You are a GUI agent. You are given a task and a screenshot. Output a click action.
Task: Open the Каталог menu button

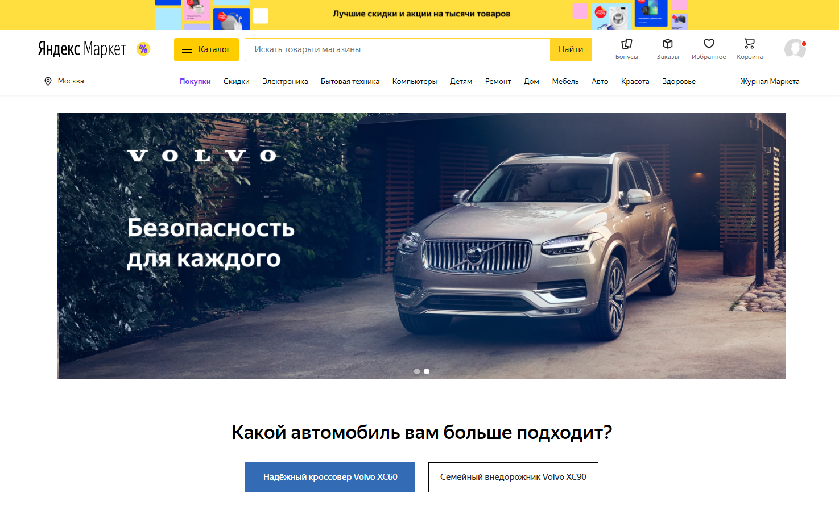tap(206, 49)
